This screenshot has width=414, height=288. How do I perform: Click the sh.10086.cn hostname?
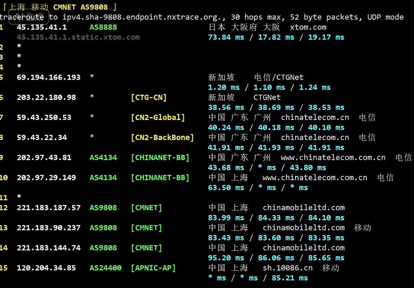(287, 268)
